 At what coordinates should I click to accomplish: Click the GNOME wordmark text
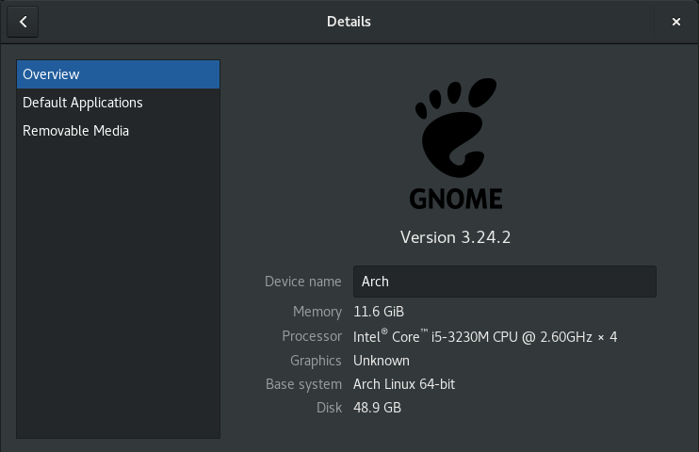point(456,199)
